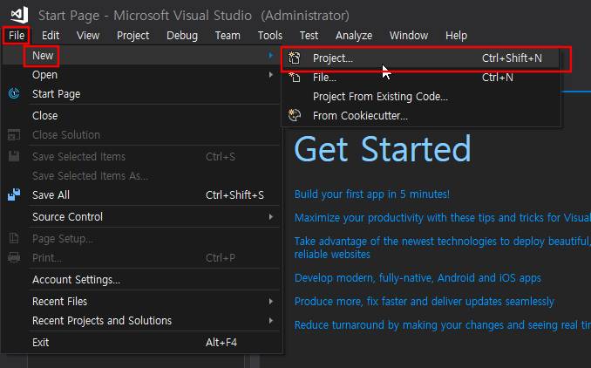Open the Android and iOS apps link

(418, 278)
